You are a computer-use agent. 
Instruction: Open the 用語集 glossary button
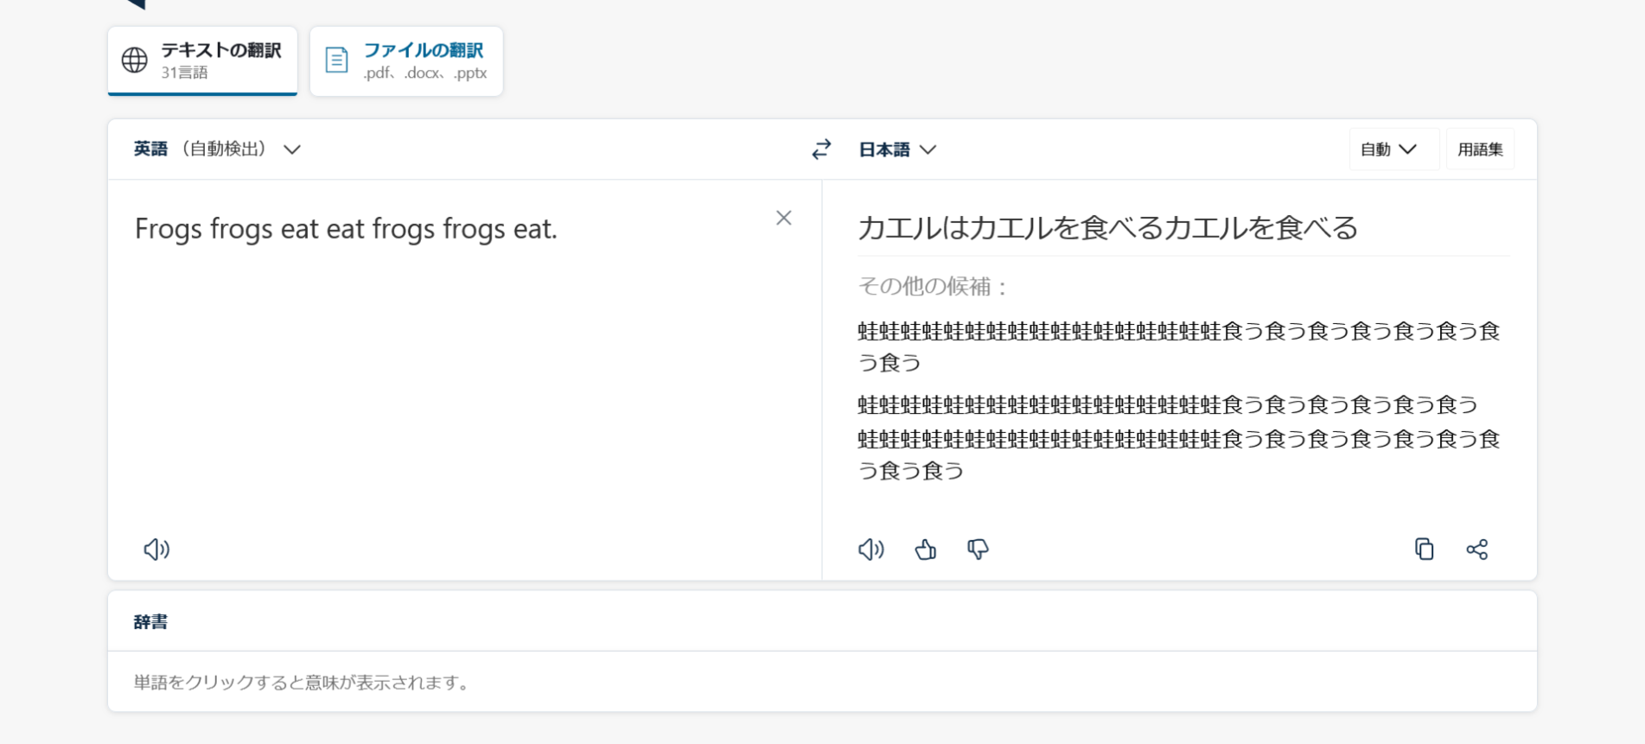point(1480,149)
